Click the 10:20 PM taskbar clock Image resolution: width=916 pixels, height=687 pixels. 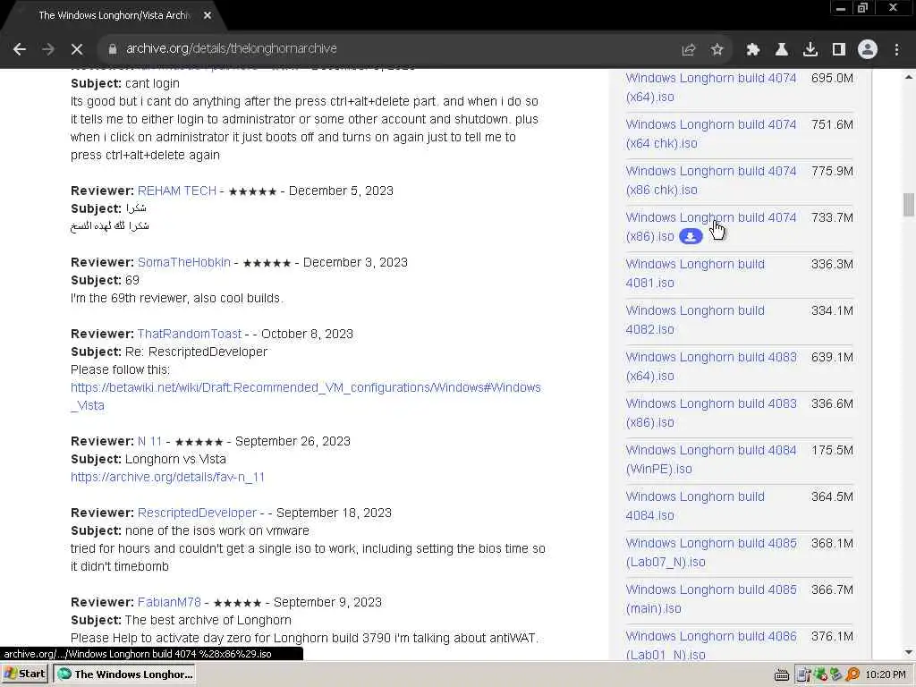click(886, 674)
